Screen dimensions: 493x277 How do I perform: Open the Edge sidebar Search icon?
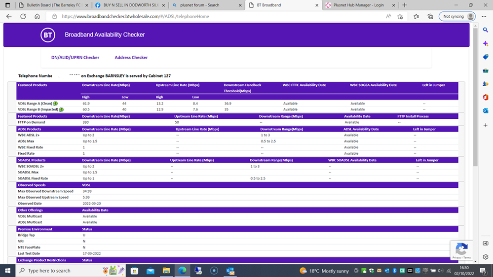[x=486, y=30]
